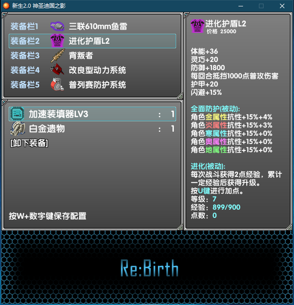This screenshot has height=305, width=294.
Task: Click the 三联610mm鱼雷 item name
Action: click(98, 26)
